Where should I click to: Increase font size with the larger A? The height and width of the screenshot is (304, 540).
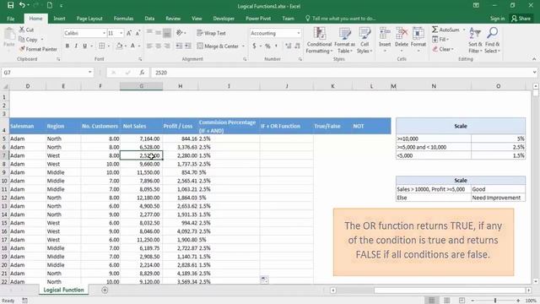[129, 33]
